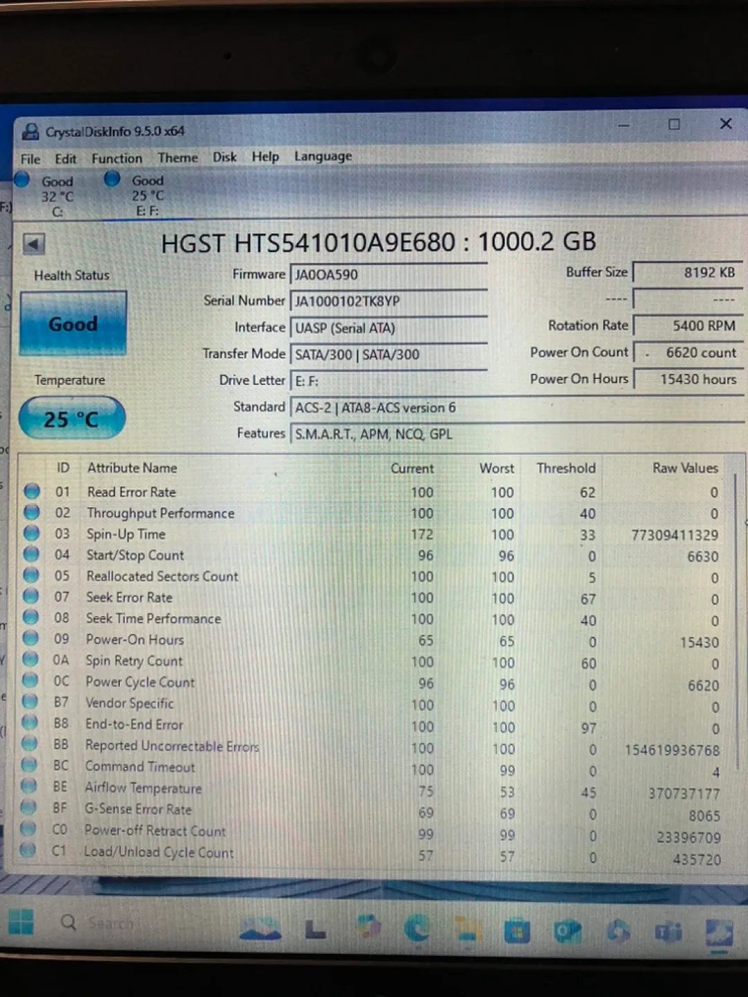Click the blue status dot beside Read Error Rate
Viewport: 748px width, 997px height.
click(32, 492)
